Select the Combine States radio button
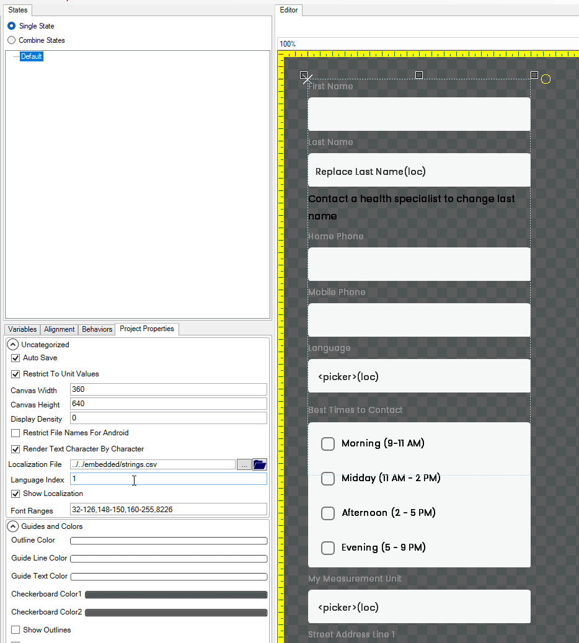 12,40
